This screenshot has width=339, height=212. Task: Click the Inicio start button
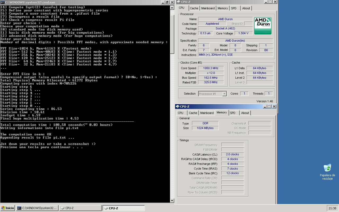[8, 208]
